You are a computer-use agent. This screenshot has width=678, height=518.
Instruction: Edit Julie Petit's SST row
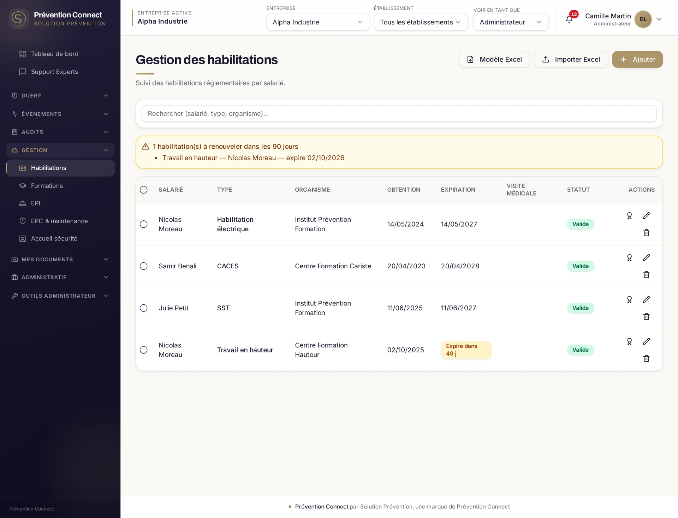click(646, 300)
